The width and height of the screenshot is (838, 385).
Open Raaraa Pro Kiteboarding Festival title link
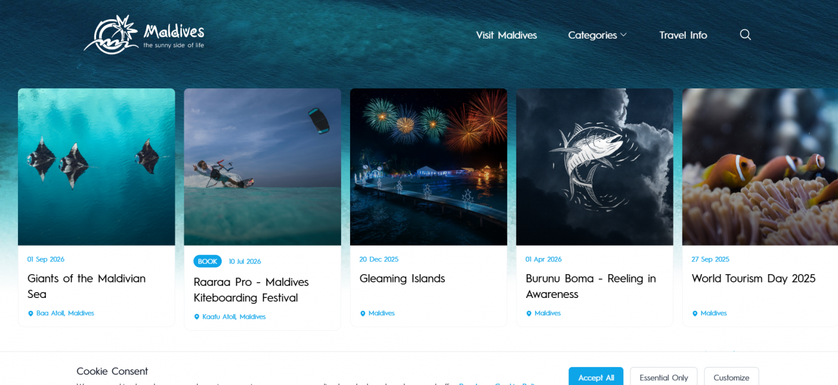click(251, 290)
